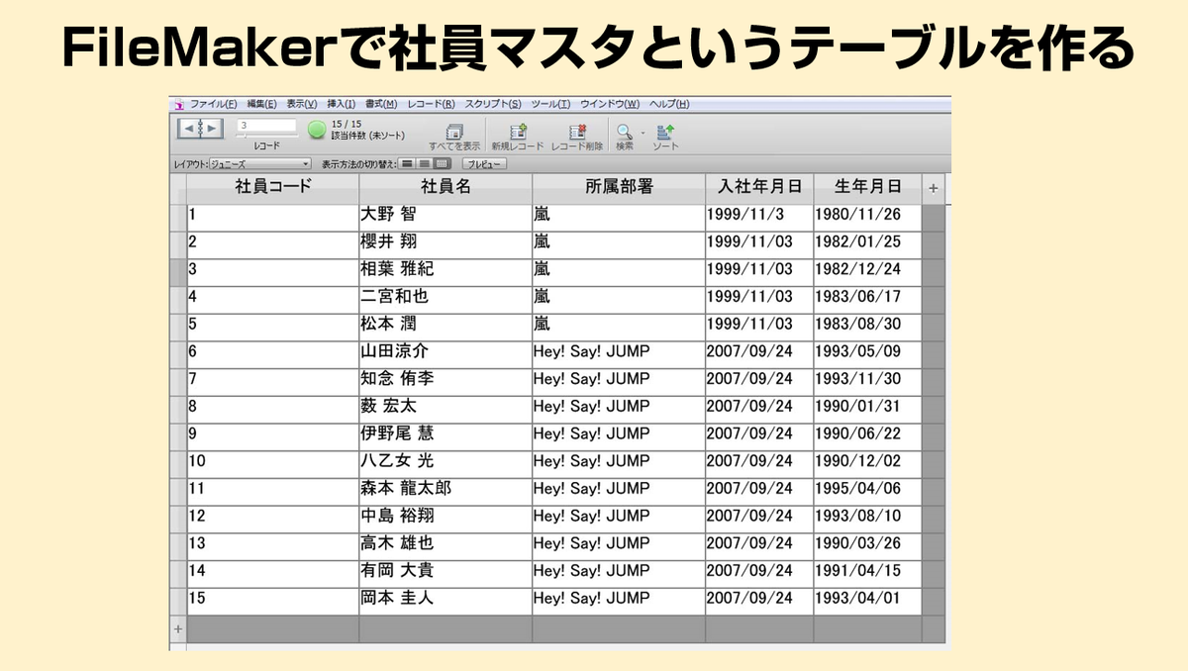Viewport: 1188px width, 671px height.
Task: Open the ツール(T) menu
Action: 550,104
